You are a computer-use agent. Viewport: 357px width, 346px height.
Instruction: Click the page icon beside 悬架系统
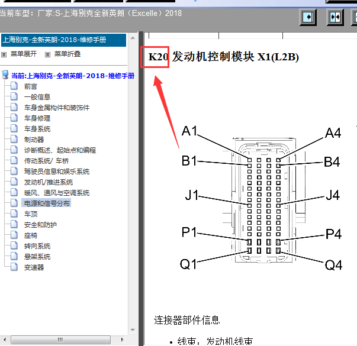pyautogui.click(x=14, y=256)
